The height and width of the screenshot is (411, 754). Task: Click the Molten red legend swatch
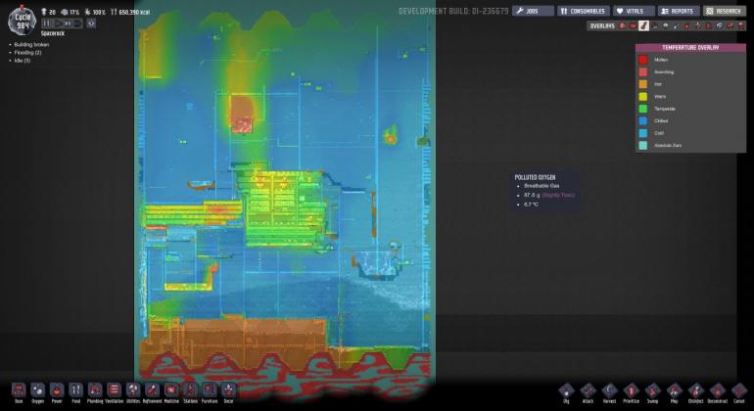pyautogui.click(x=643, y=60)
